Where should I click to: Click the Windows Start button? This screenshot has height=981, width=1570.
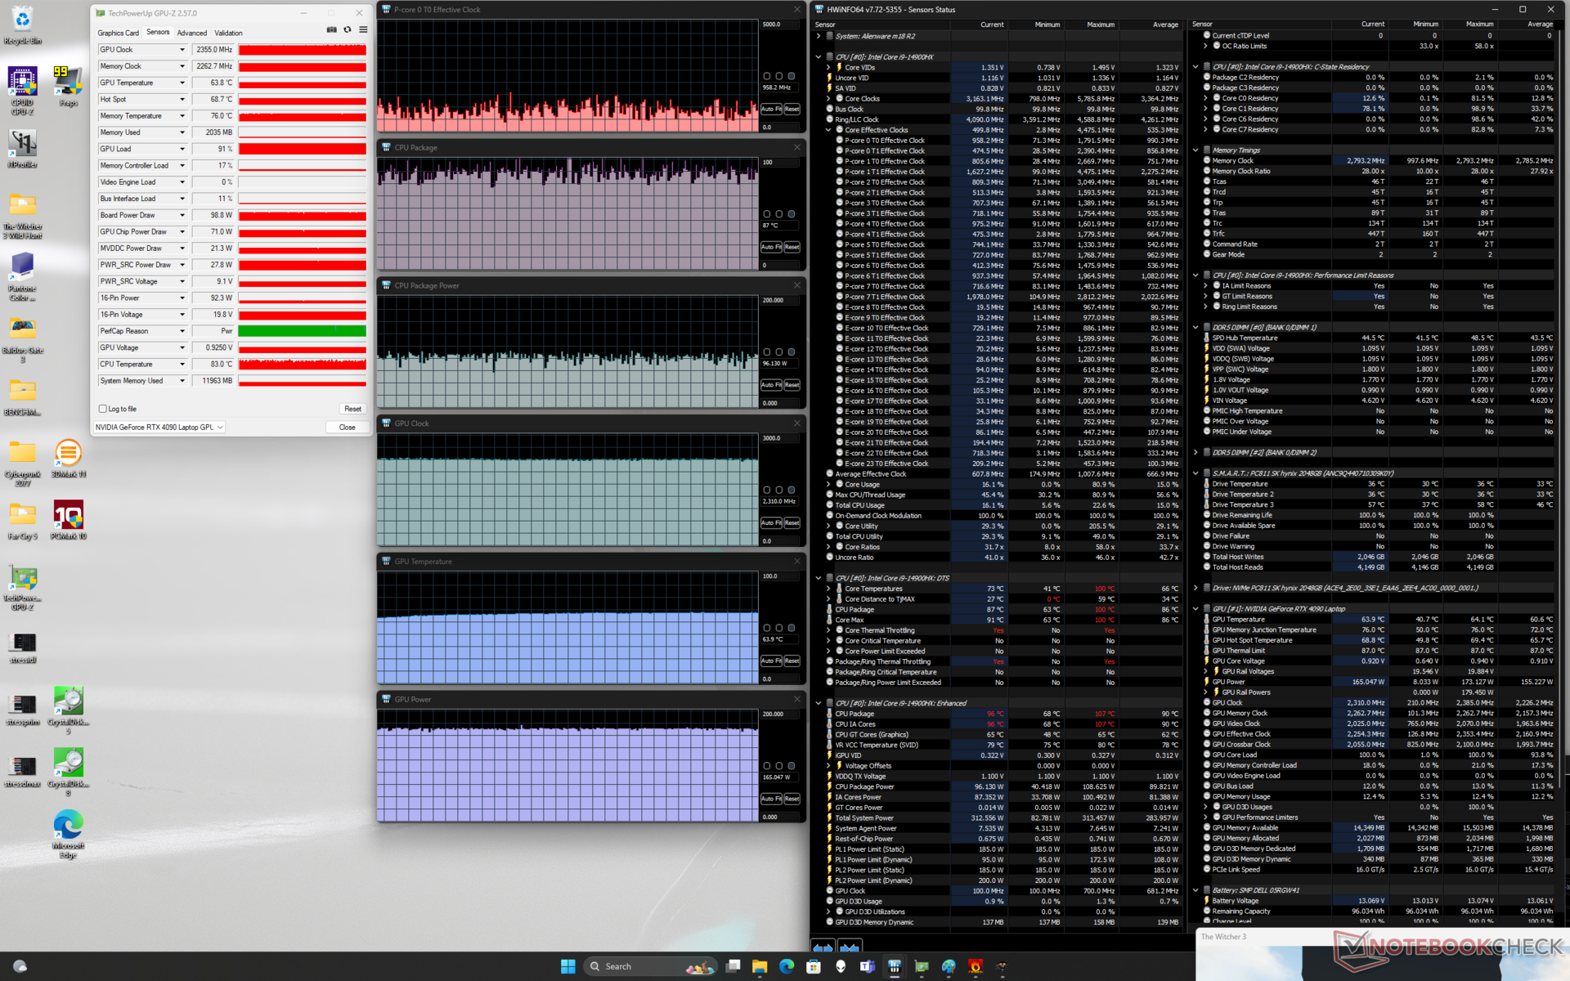(x=567, y=966)
